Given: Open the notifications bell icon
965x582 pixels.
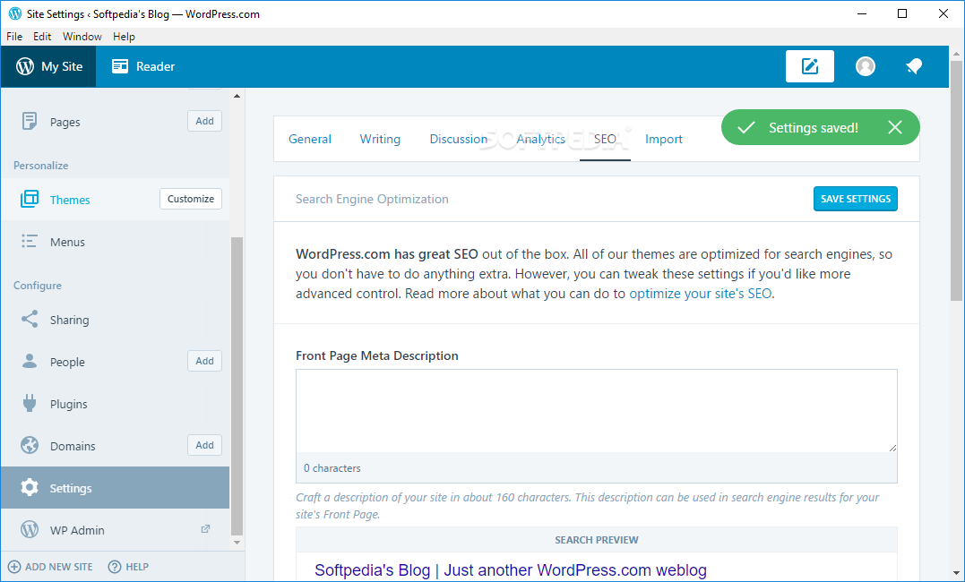Looking at the screenshot, I should [914, 66].
